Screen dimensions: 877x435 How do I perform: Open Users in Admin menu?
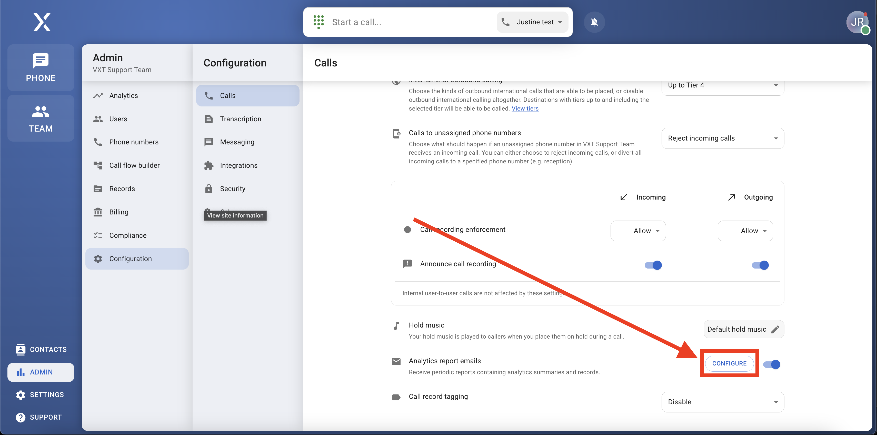point(137,119)
